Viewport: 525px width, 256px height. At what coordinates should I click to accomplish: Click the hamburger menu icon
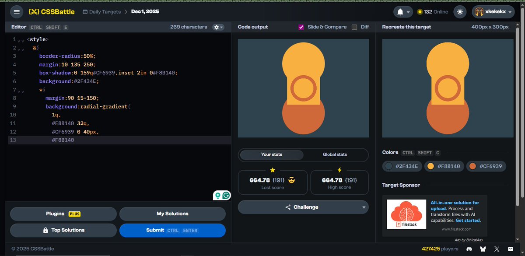click(17, 12)
